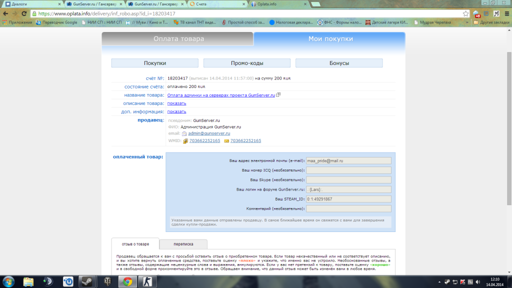Click the external-link icon beside the product name
The height and width of the screenshot is (288, 512).
[278, 95]
